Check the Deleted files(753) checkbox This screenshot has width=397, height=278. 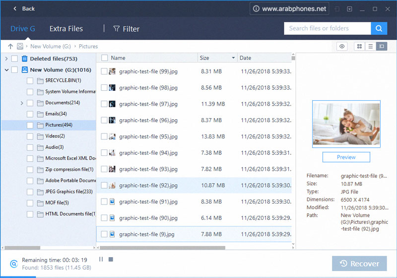click(x=15, y=59)
